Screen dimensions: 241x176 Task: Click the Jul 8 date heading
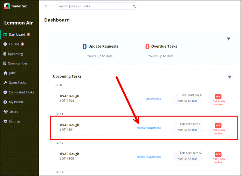point(59,85)
